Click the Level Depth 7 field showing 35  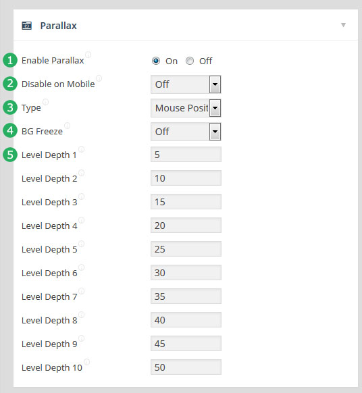(x=186, y=296)
